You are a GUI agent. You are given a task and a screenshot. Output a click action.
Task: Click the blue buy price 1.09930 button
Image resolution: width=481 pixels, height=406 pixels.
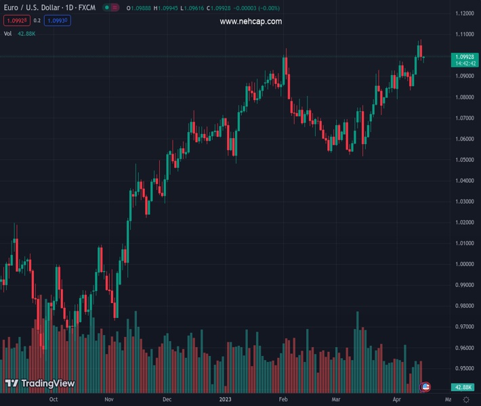(58, 21)
